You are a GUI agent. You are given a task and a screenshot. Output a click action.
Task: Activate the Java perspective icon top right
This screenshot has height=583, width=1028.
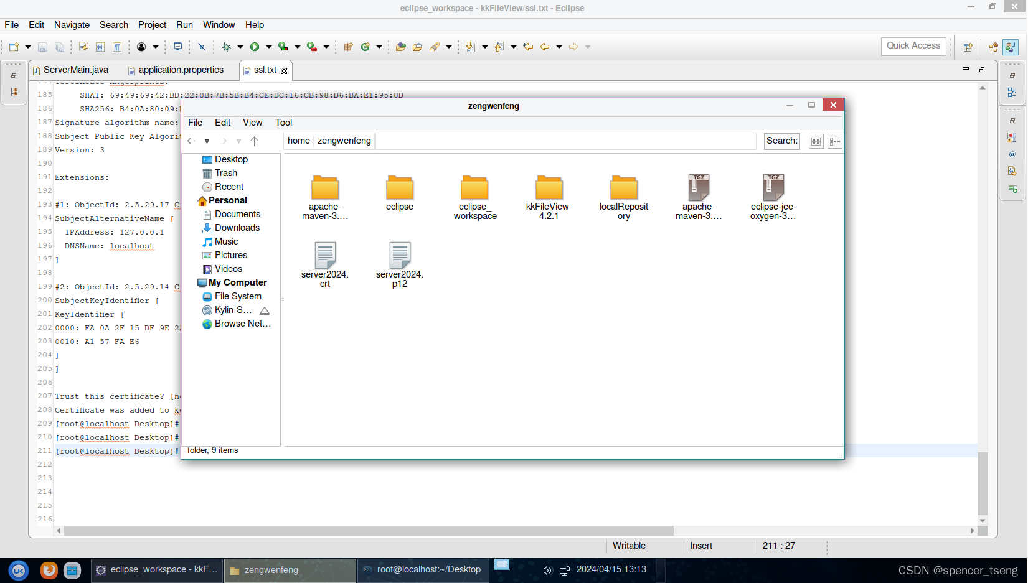pos(1011,48)
